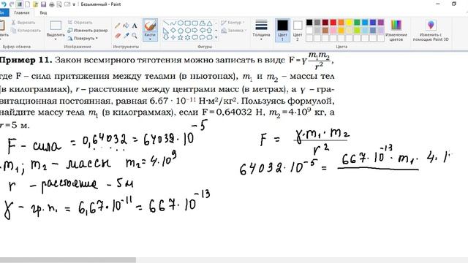Select Цвет 1 foreground color box
Image resolution: width=468 pixels, height=263 pixels.
pyautogui.click(x=282, y=30)
